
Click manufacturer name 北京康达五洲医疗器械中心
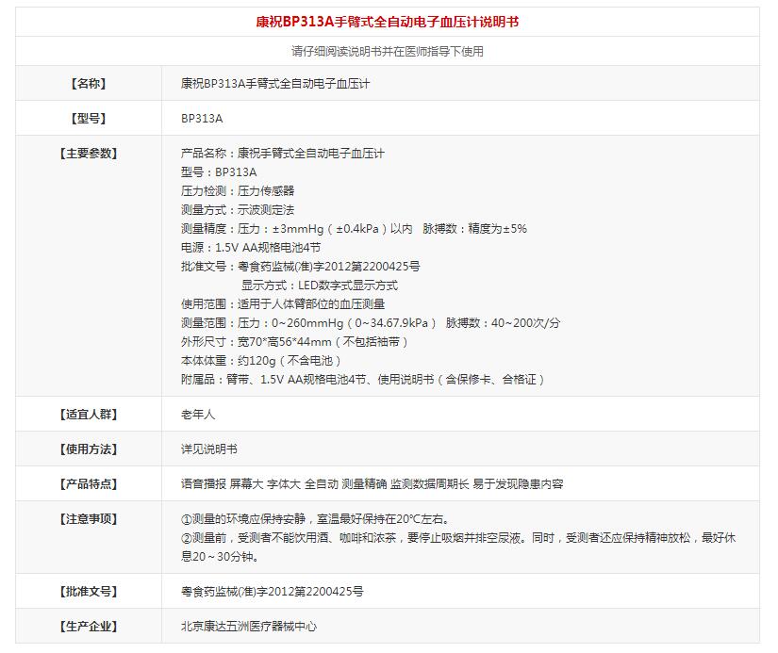(x=249, y=627)
